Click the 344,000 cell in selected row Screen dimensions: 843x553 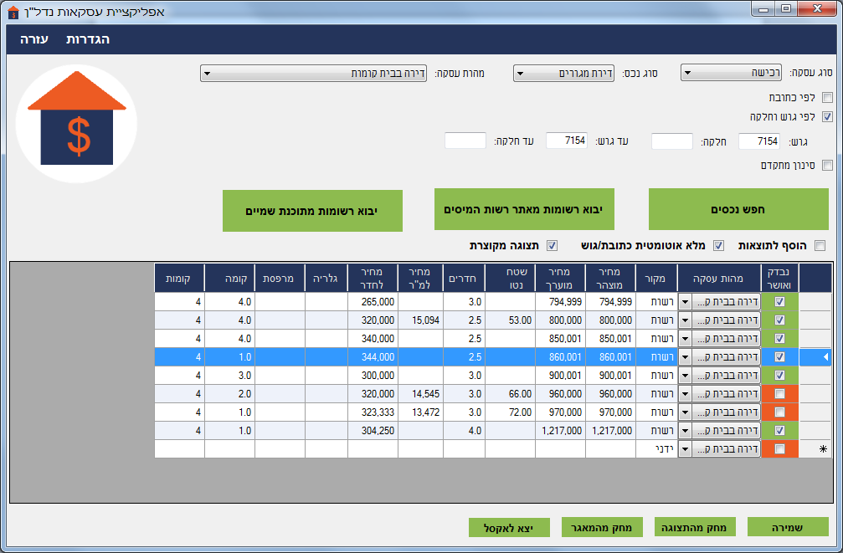pos(373,357)
